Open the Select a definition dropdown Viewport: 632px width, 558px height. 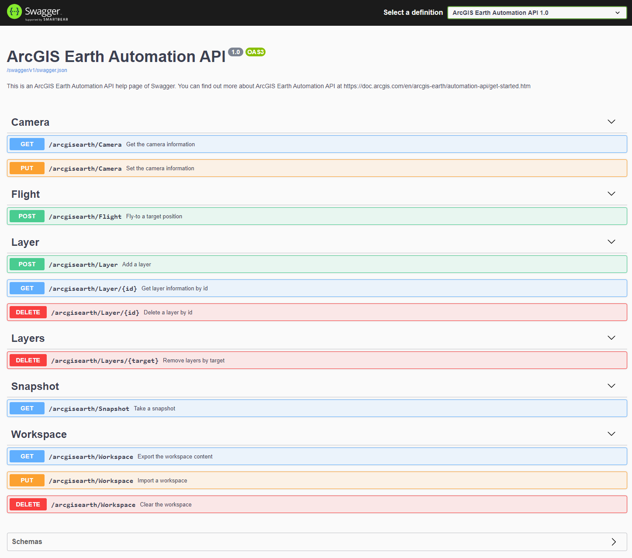[536, 13]
